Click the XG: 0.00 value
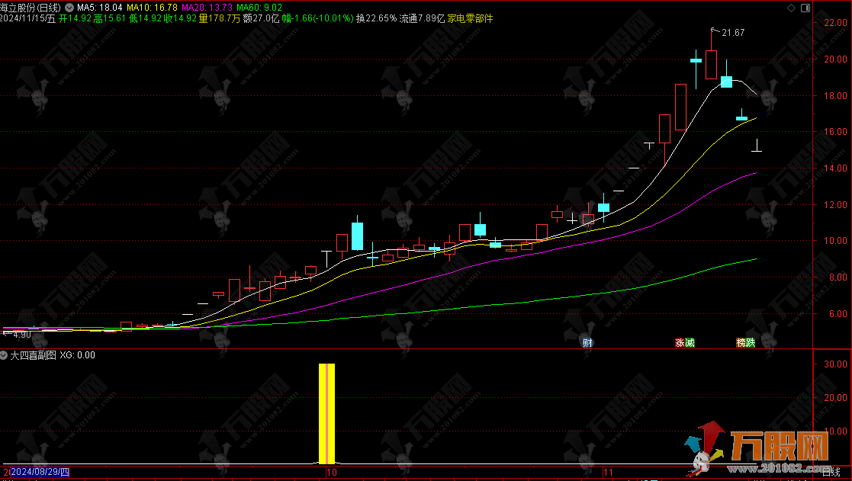Viewport: 852px width, 481px height. 77,355
